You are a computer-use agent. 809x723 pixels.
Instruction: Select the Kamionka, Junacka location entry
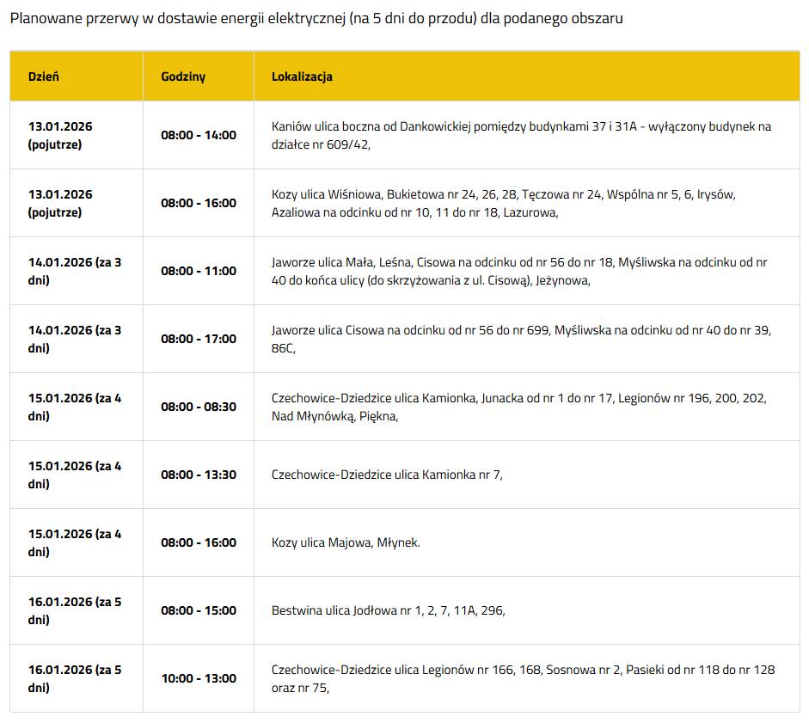tap(518, 407)
